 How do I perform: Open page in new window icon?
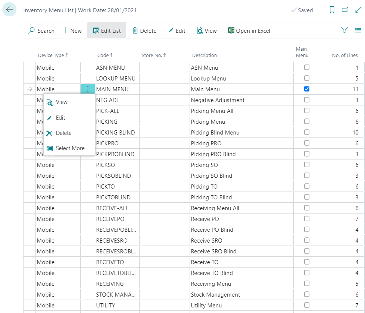345,10
